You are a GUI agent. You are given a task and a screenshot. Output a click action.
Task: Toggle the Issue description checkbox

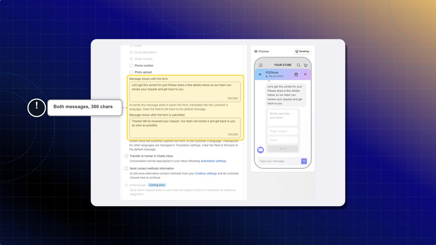point(131,52)
